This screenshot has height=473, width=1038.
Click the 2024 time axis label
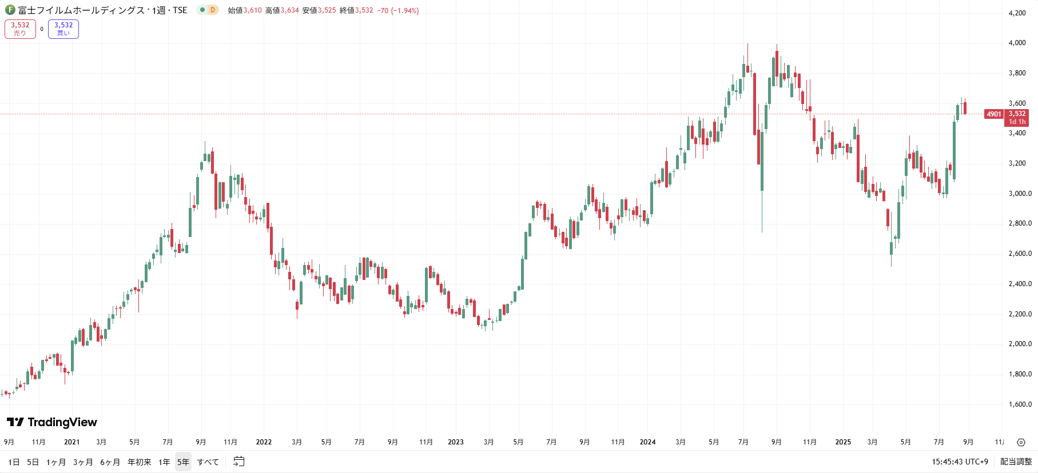click(x=647, y=442)
